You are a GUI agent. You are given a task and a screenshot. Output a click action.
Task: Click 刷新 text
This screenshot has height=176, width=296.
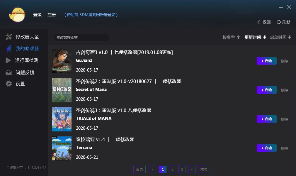(286, 22)
